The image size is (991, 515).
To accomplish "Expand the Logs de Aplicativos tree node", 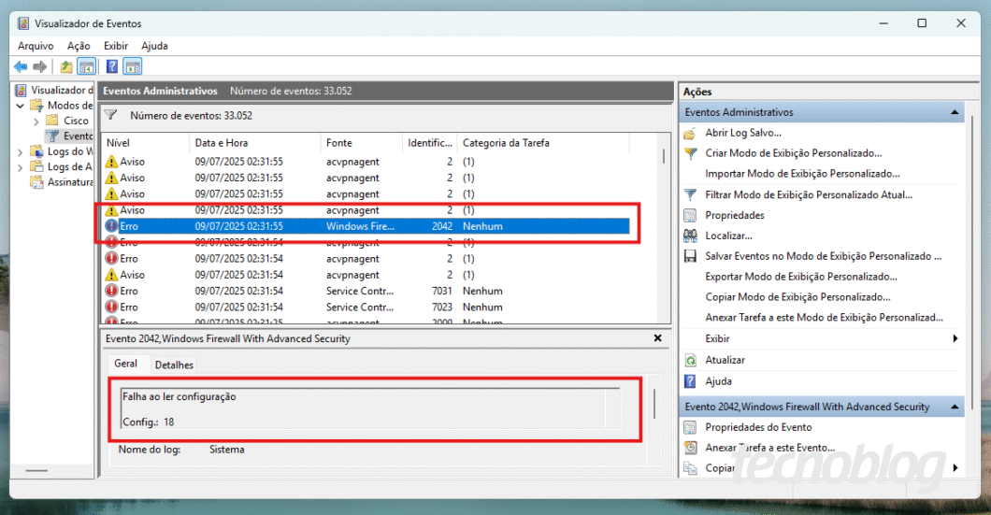I will tap(21, 166).
